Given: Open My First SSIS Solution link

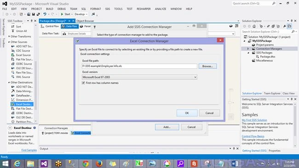Looking at the screenshot, I should pyautogui.click(x=254, y=120).
